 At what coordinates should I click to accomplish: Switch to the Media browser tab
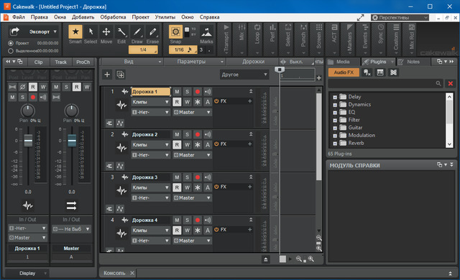(x=343, y=62)
